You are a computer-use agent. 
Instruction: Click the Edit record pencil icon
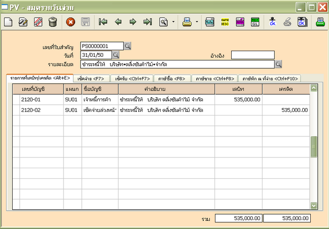pos(23,22)
